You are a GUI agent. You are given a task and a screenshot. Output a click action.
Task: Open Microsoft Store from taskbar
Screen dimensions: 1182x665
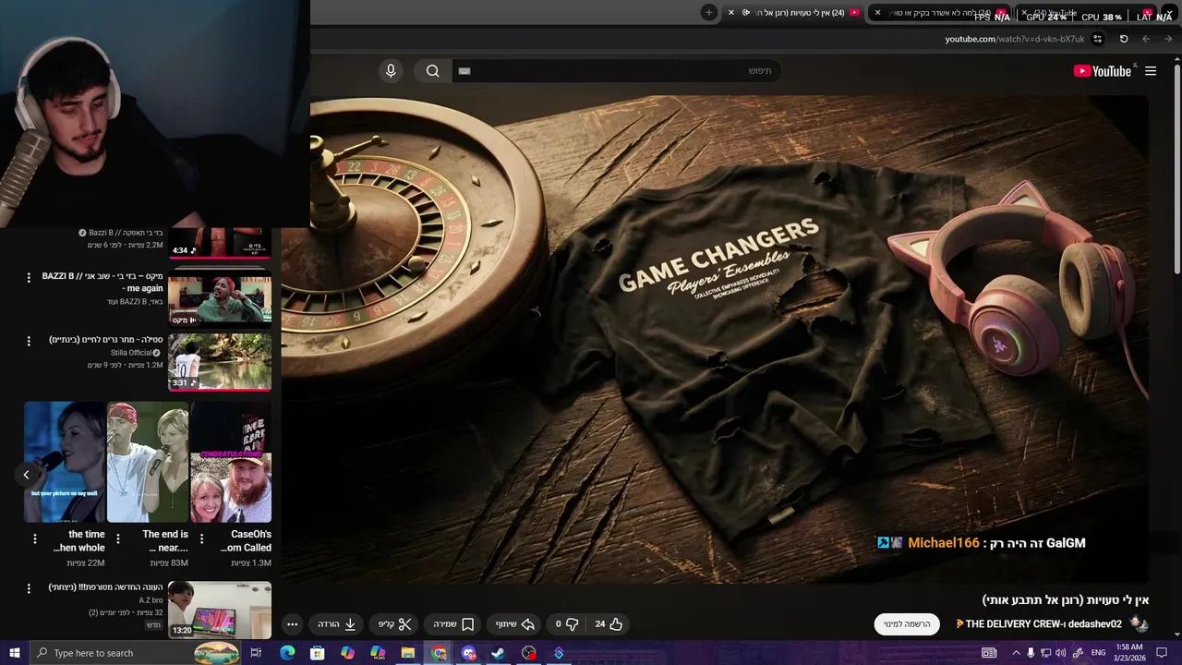[x=317, y=653]
